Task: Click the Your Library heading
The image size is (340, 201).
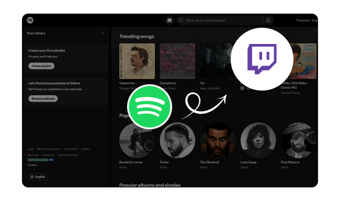Action: [x=36, y=33]
